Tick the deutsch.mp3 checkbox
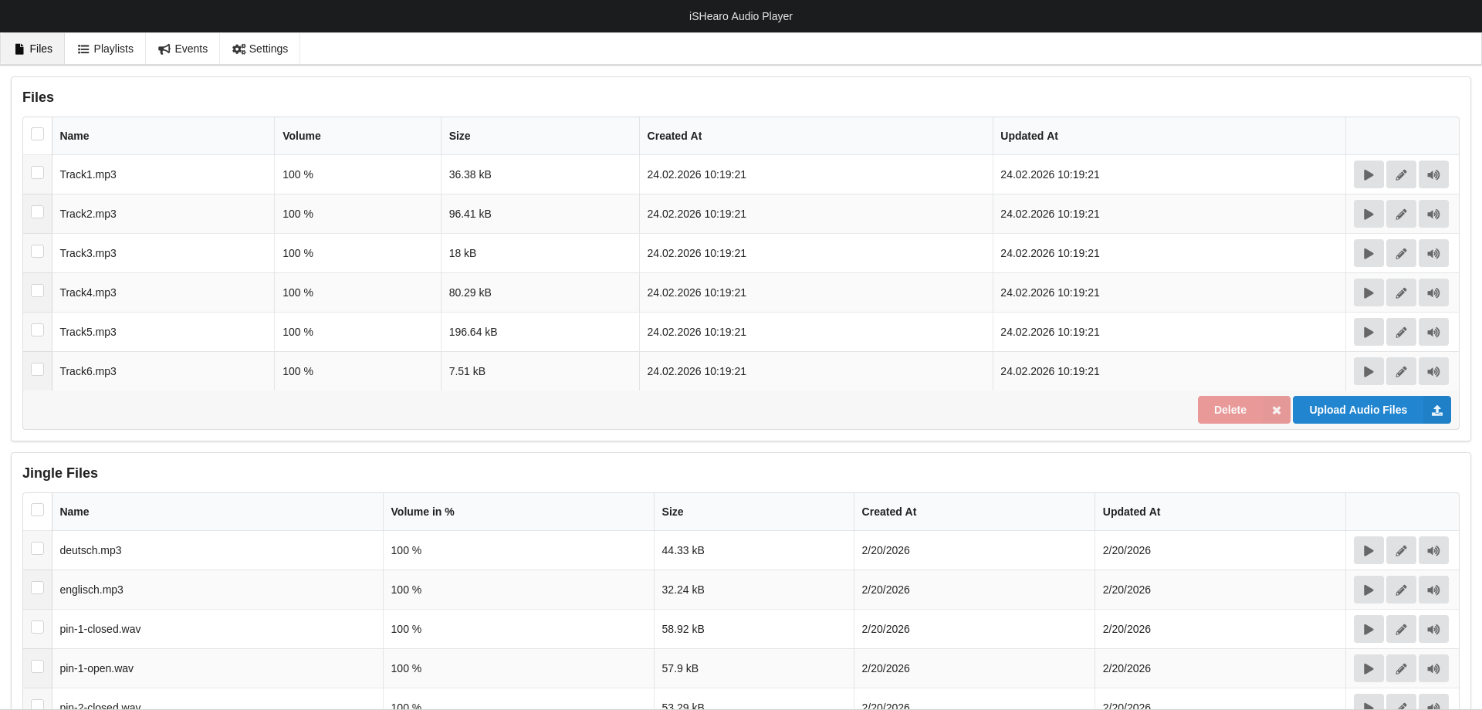Image resolution: width=1482 pixels, height=710 pixels. (x=37, y=549)
